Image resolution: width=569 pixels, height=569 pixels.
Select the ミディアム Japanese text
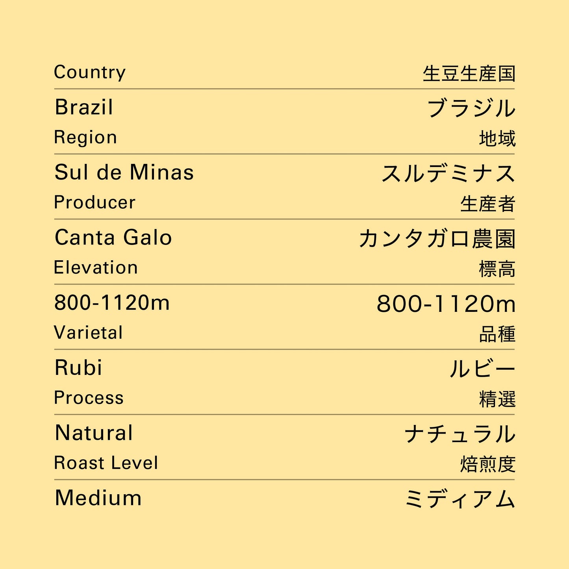(460, 499)
